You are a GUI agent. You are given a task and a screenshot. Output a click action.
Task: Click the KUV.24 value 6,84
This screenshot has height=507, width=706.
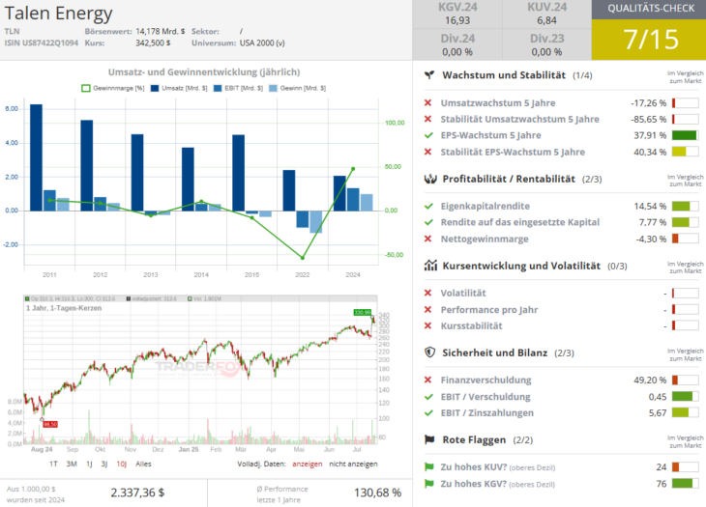[546, 20]
